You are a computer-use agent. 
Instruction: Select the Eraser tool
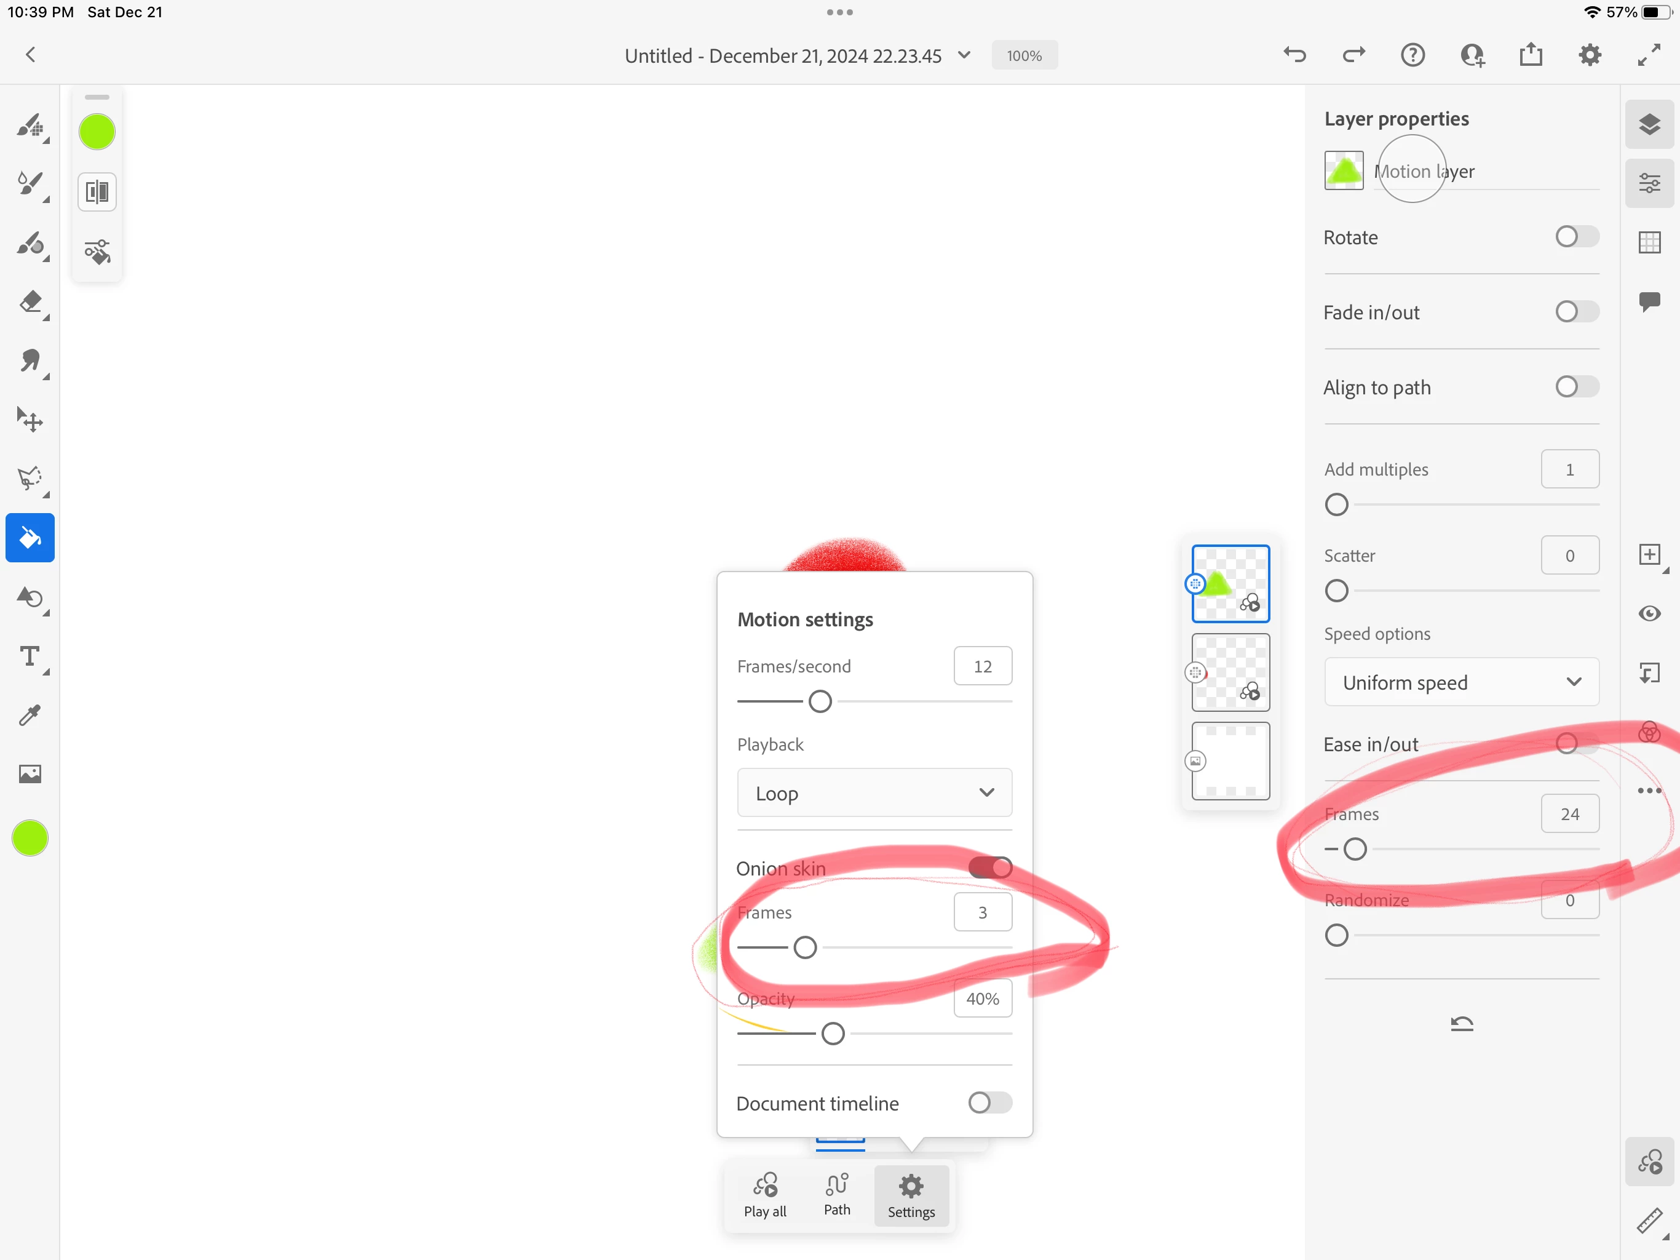[x=30, y=303]
